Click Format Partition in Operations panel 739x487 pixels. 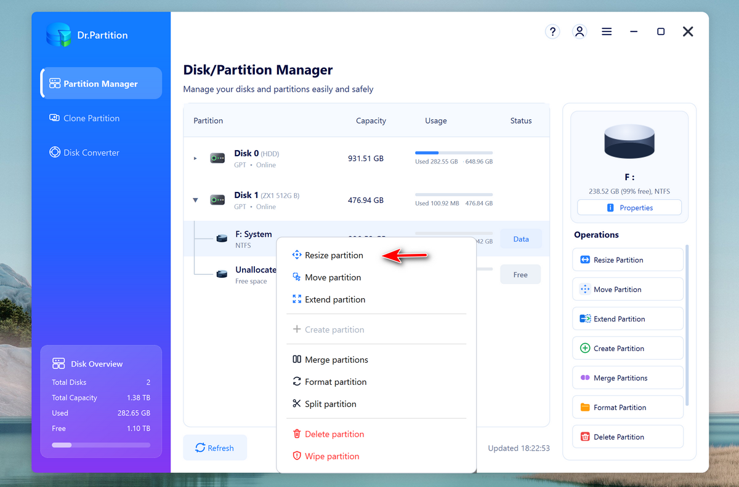(628, 407)
